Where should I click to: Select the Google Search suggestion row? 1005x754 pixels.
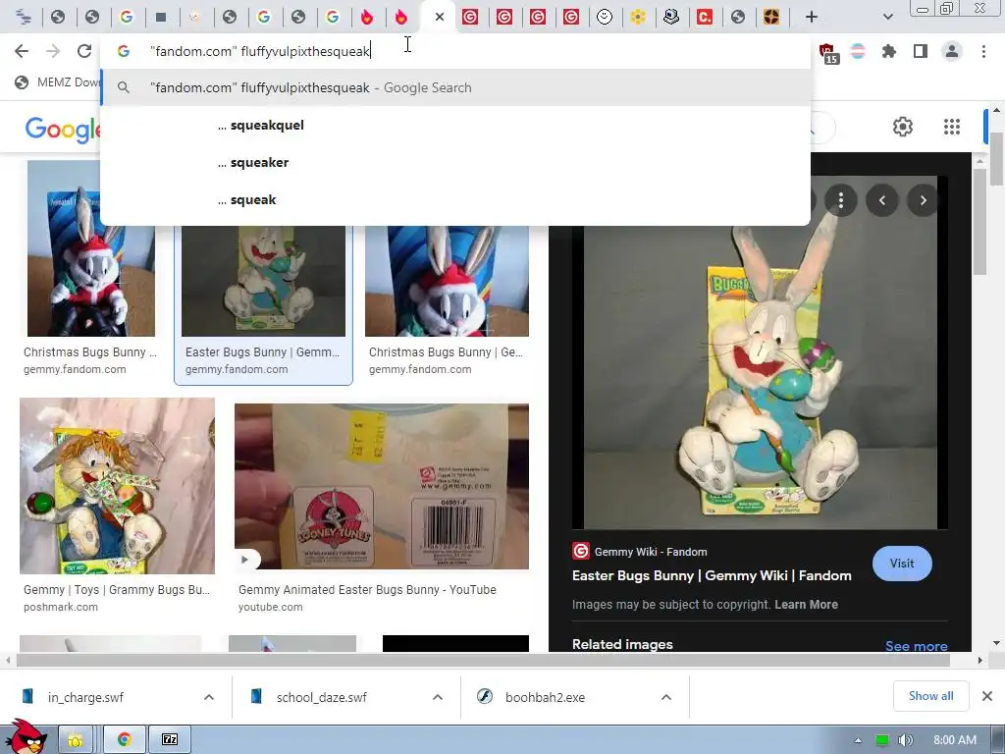455,87
